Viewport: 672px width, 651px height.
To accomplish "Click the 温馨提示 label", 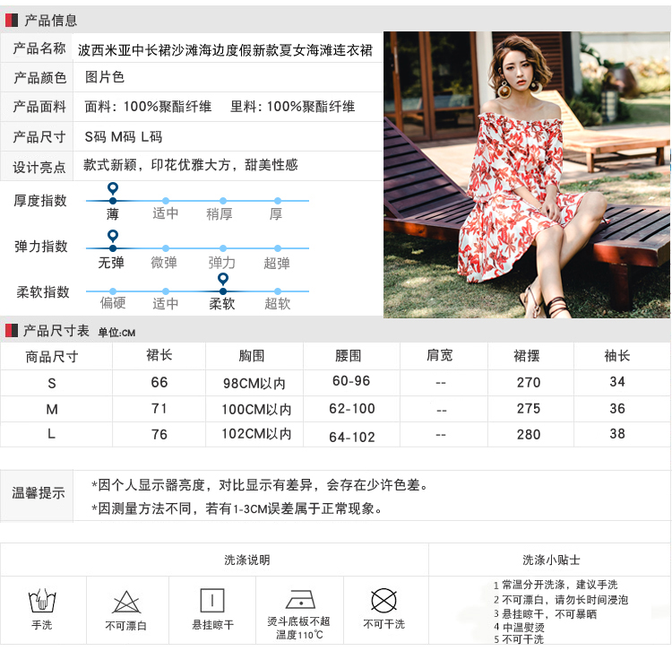I will [x=38, y=493].
